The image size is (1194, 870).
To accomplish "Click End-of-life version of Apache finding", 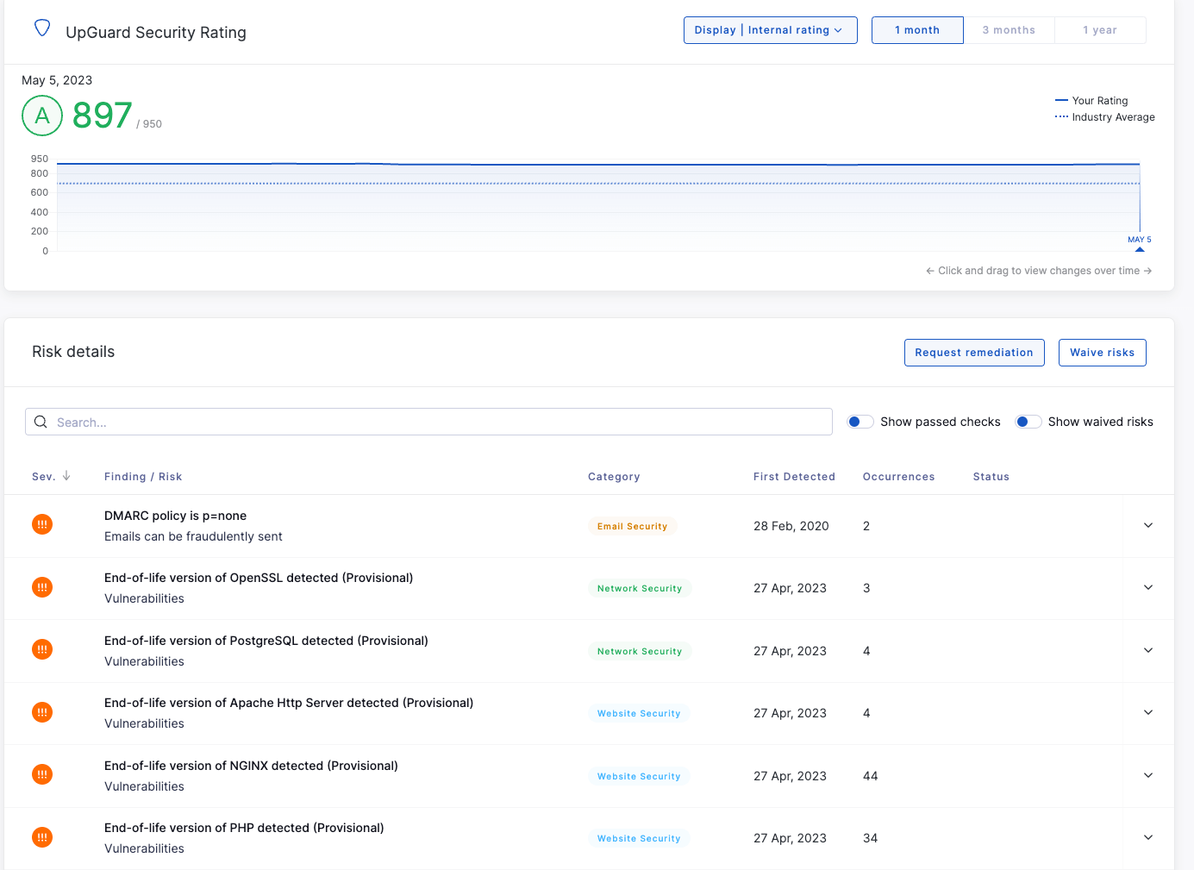I will click(x=289, y=703).
